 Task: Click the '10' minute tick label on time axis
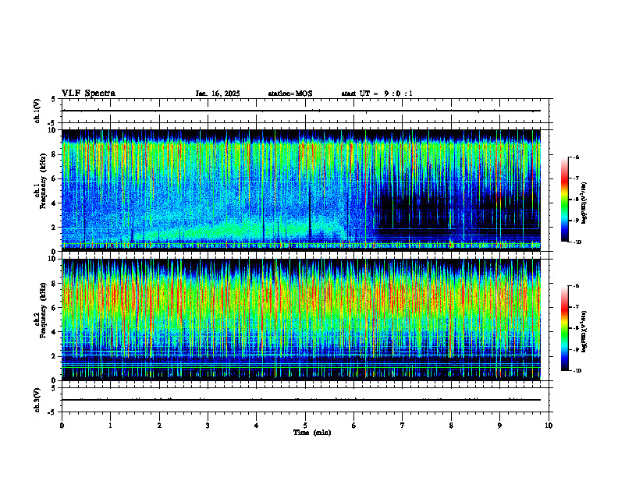pos(549,426)
